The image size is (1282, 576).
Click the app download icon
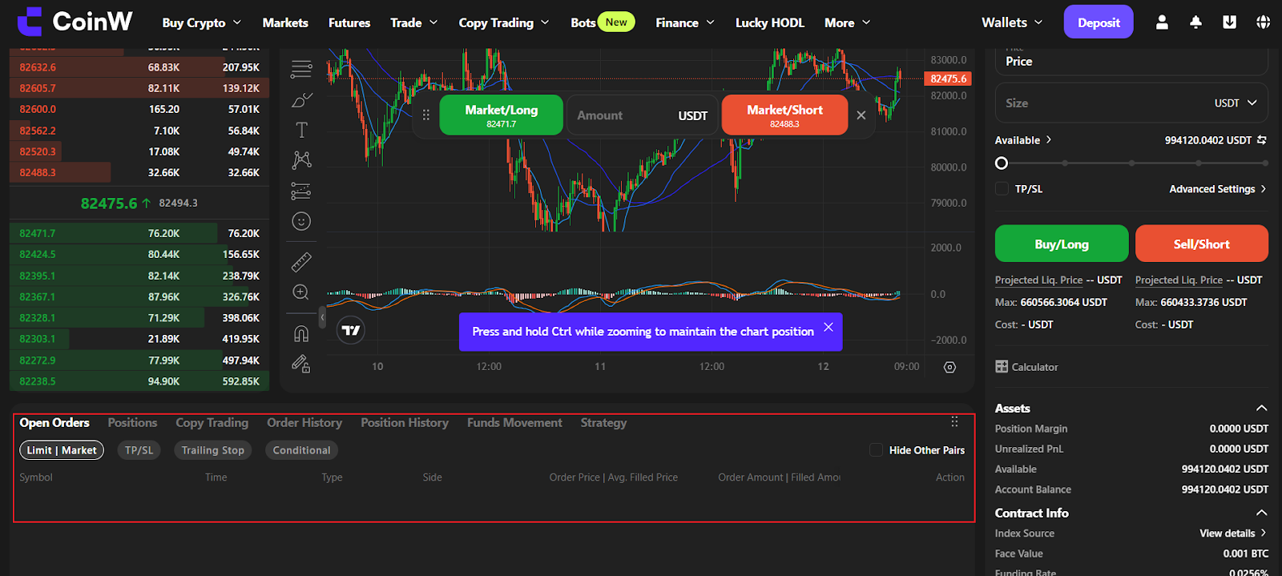pyautogui.click(x=1229, y=22)
